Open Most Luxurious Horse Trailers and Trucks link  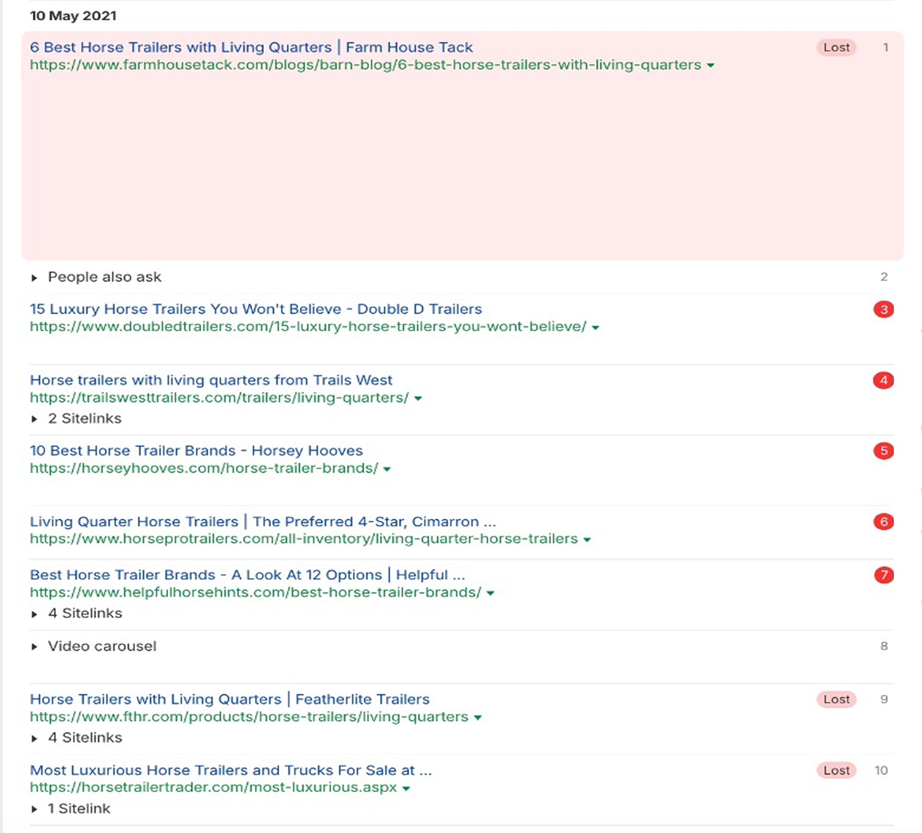click(231, 770)
